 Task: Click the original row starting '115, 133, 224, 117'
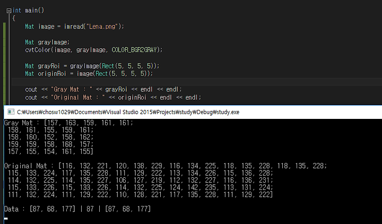pos(141,173)
